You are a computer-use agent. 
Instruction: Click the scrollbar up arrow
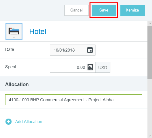[x=150, y=23]
